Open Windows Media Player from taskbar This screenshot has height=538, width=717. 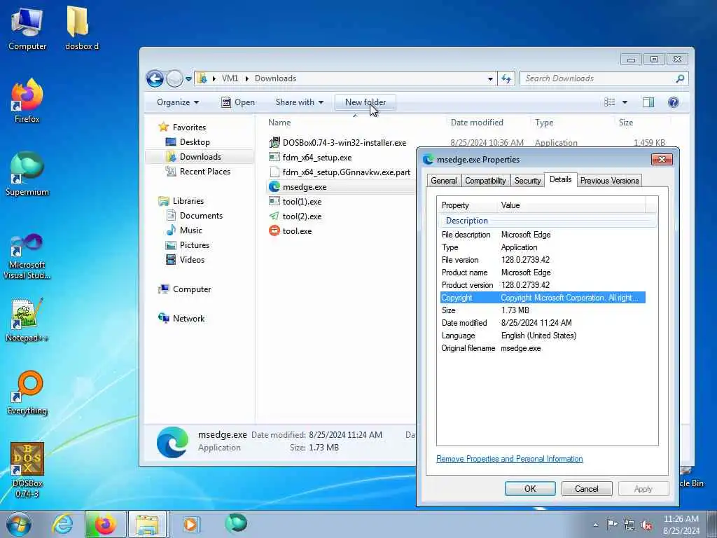click(190, 524)
